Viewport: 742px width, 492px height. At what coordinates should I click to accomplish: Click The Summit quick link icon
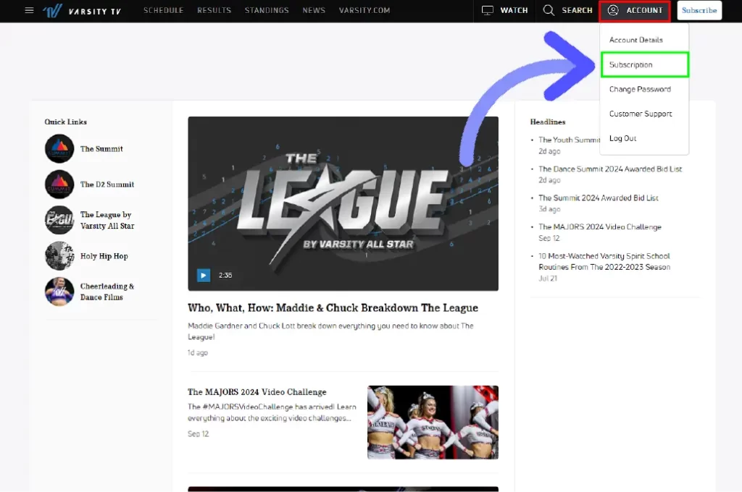coord(59,148)
